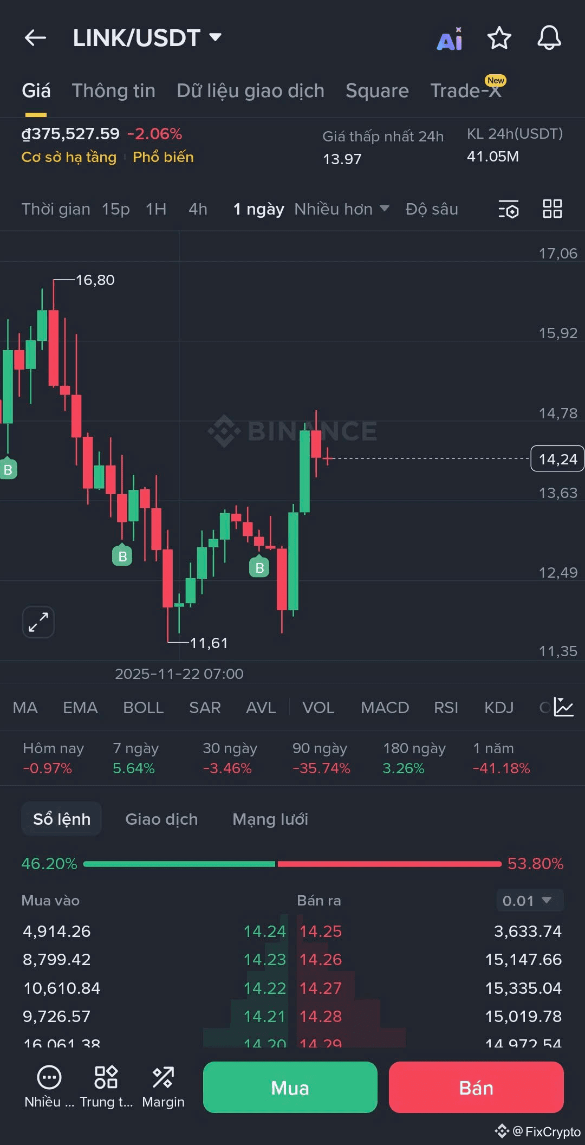Select the 1H timeframe

(156, 209)
